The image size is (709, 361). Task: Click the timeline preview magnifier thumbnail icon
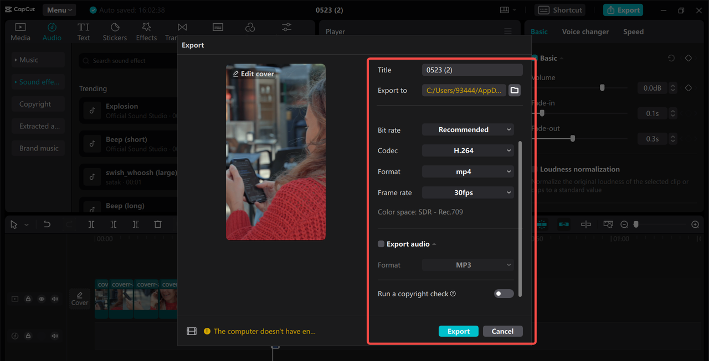[x=608, y=224]
